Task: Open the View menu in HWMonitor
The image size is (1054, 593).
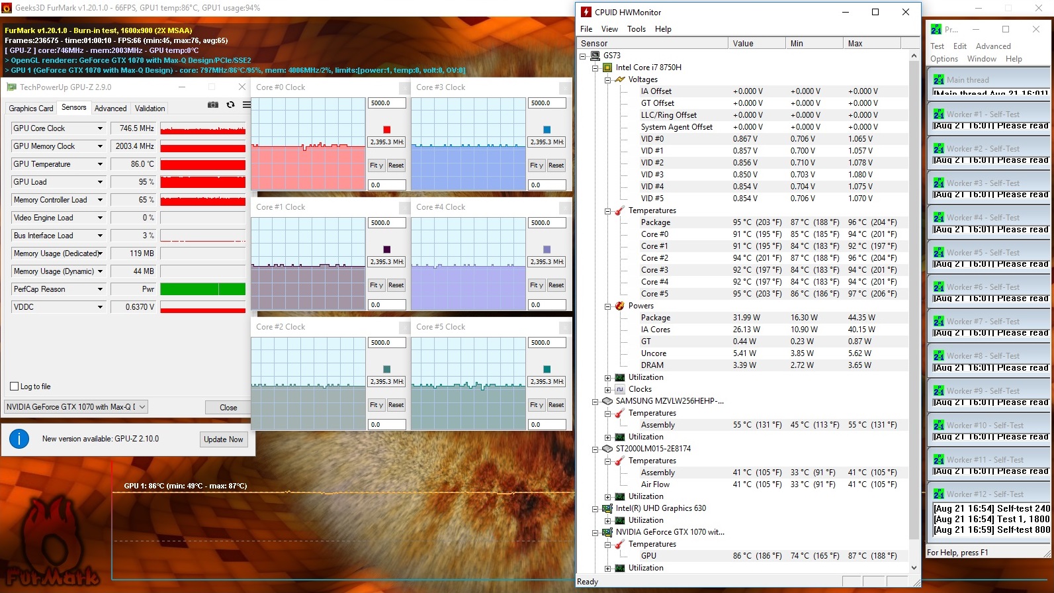Action: pyautogui.click(x=609, y=29)
